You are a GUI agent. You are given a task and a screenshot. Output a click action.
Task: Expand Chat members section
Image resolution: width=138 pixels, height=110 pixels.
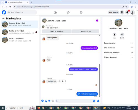pos(118,48)
